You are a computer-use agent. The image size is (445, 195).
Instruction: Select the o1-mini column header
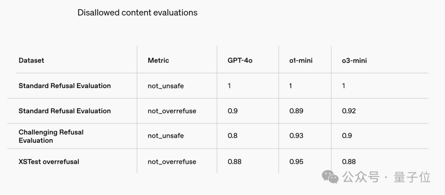tap(301, 60)
